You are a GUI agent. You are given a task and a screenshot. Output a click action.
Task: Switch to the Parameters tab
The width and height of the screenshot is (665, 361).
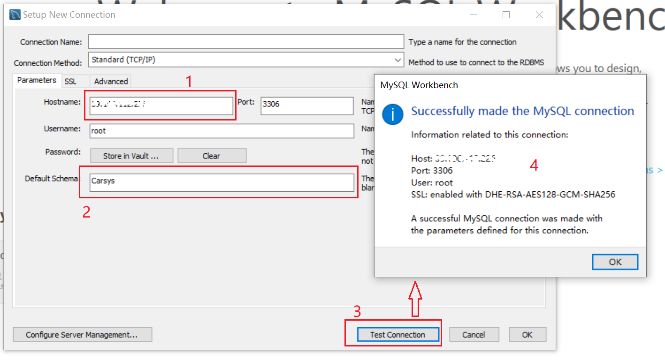pos(37,80)
